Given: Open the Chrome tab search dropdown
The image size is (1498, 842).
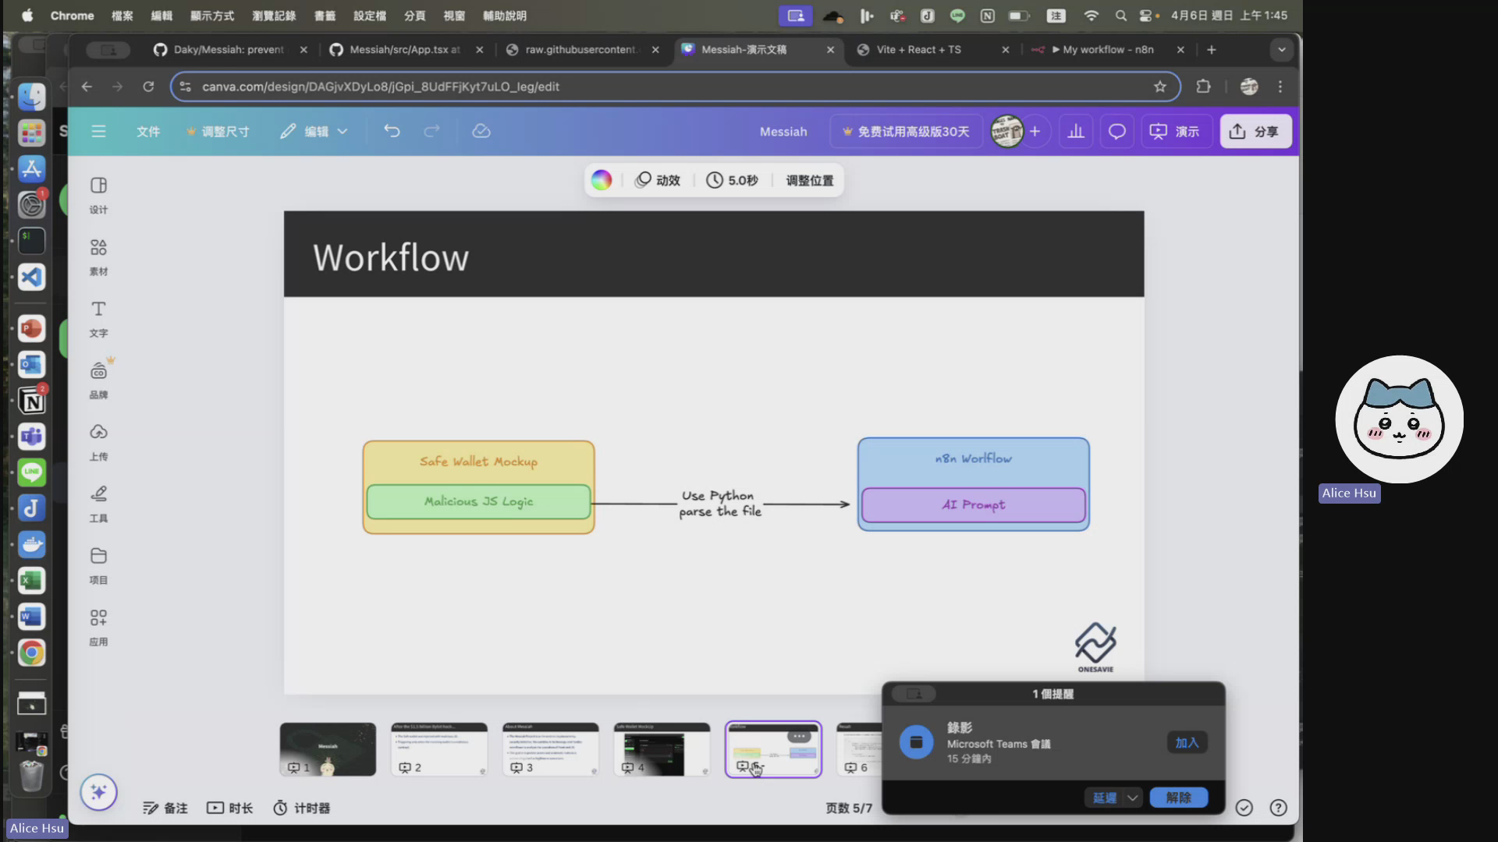Looking at the screenshot, I should coord(1281,49).
